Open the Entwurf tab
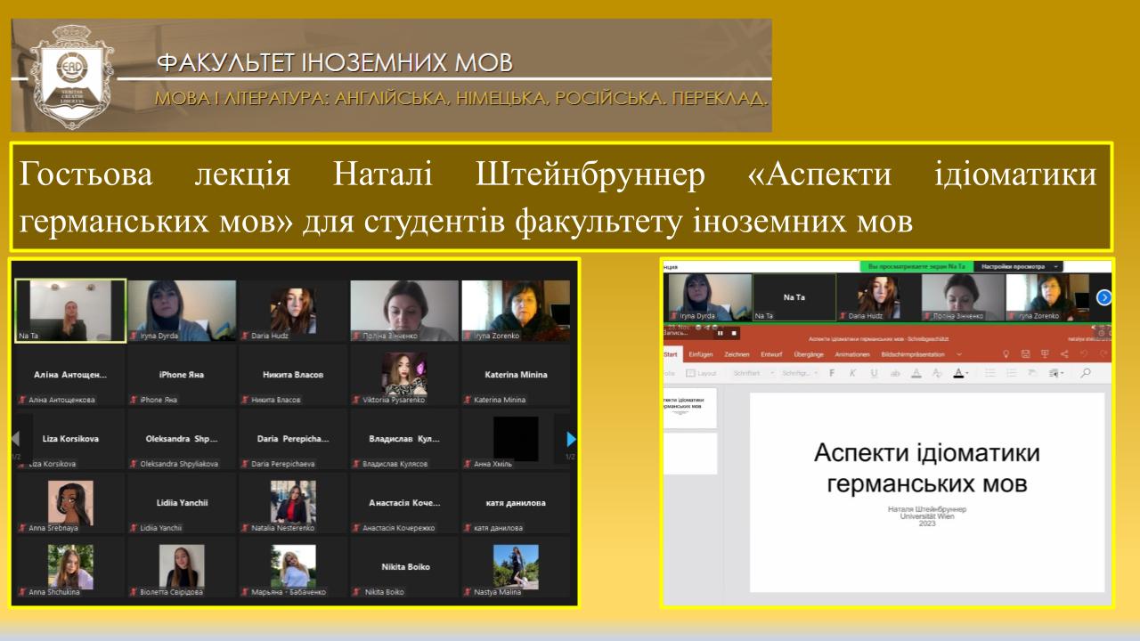Image resolution: width=1140 pixels, height=641 pixels. [x=771, y=354]
